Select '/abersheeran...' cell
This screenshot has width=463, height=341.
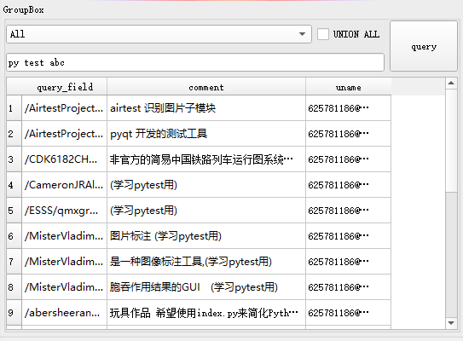click(64, 313)
